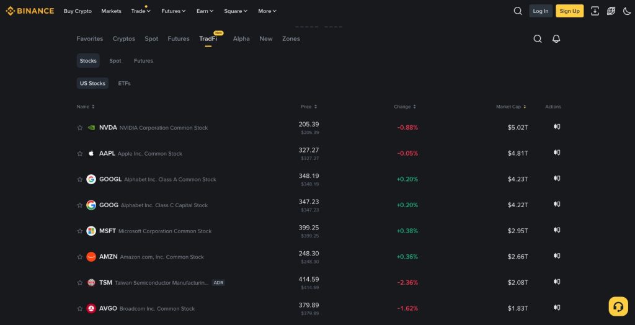
Task: Open Markets in top navigation
Action: (112, 11)
